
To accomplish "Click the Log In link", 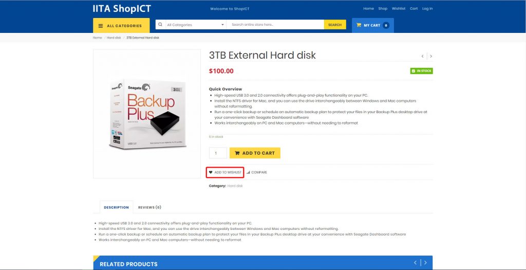I will click(x=427, y=8).
